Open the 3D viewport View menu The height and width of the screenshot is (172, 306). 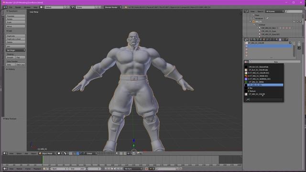[11, 153]
